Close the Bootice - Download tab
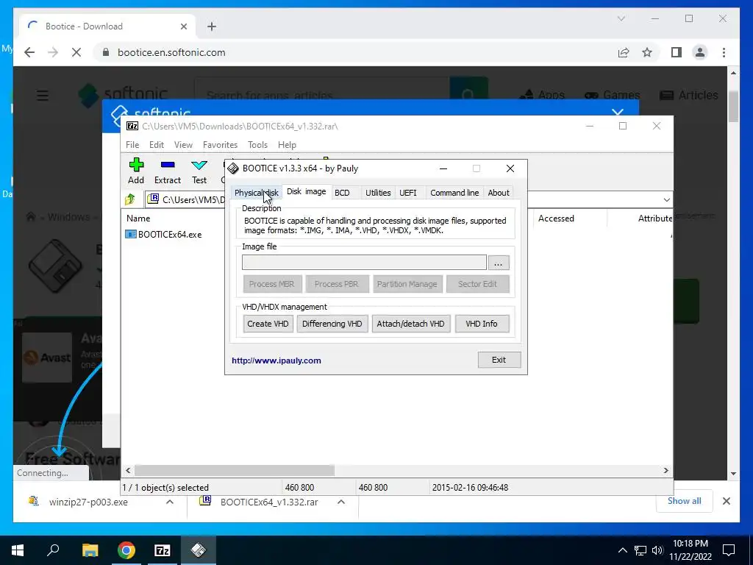Viewport: 753px width, 565px height. point(183,26)
